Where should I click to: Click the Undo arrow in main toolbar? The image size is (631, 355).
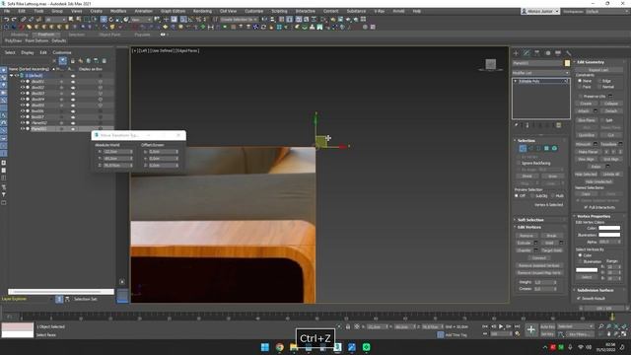7,20
